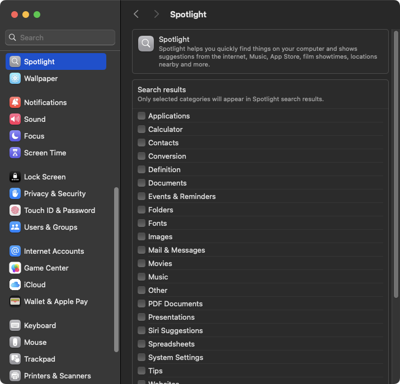Go forward with the right chevron
Image resolution: width=400 pixels, height=384 pixels.
pyautogui.click(x=156, y=15)
